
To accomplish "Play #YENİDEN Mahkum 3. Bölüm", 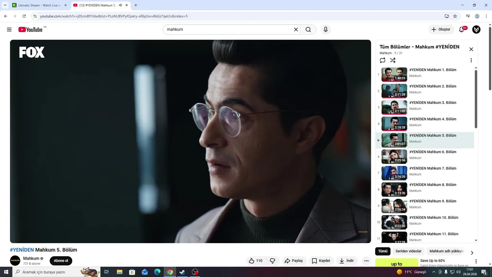I will (425, 107).
